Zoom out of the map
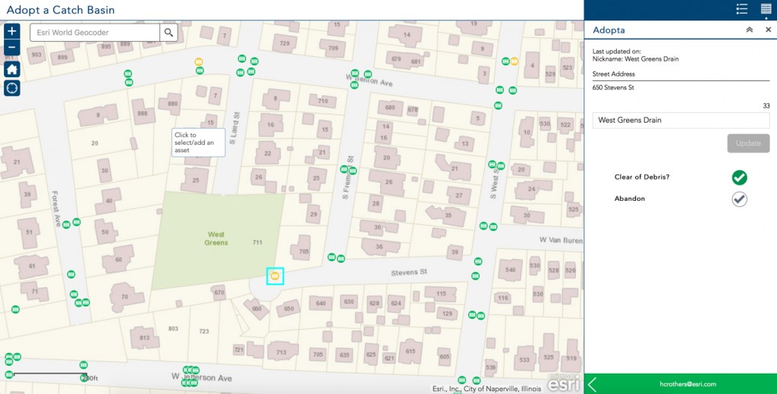The height and width of the screenshot is (394, 777). [x=12, y=48]
